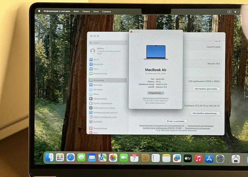Select Spotlight in Settings sidebar

point(107,122)
